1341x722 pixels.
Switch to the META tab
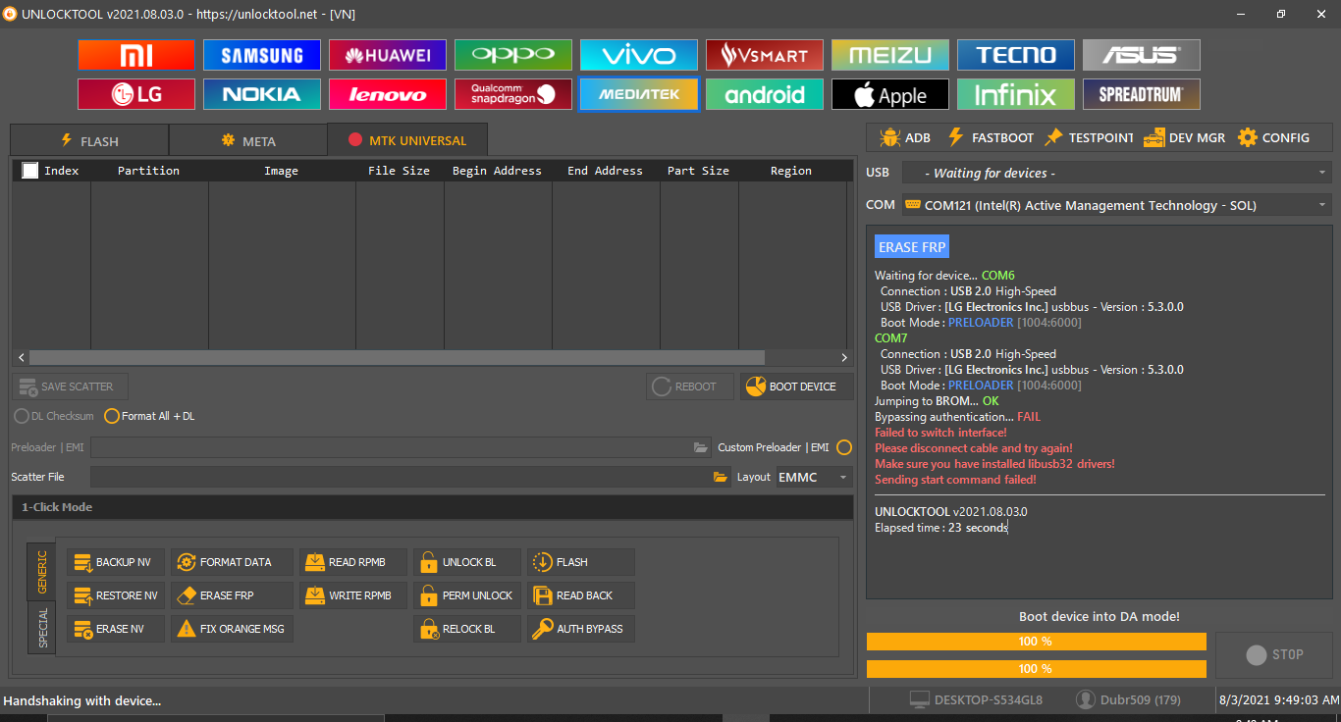(x=248, y=141)
